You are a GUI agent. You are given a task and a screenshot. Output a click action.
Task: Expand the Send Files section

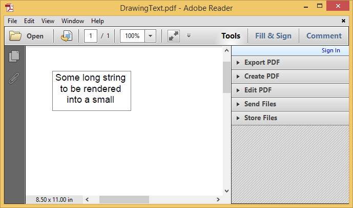260,104
